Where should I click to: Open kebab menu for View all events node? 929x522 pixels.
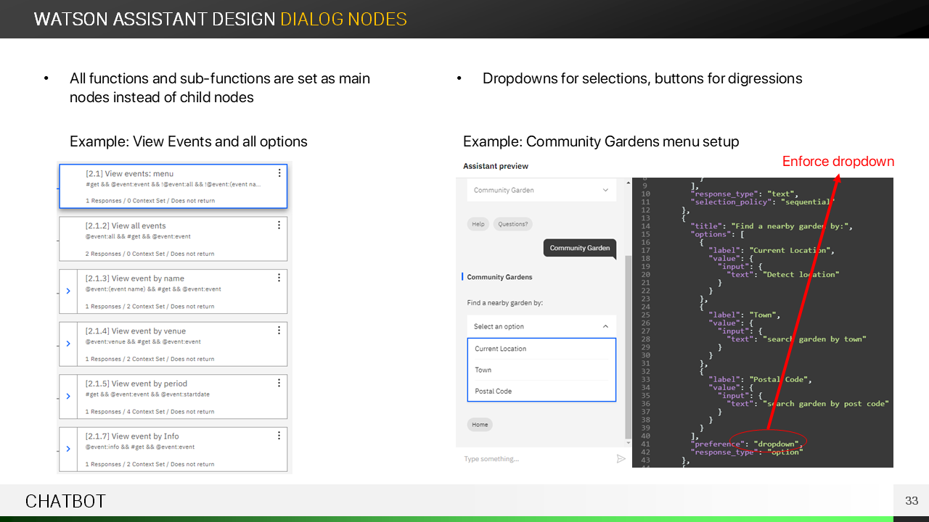[x=279, y=225]
